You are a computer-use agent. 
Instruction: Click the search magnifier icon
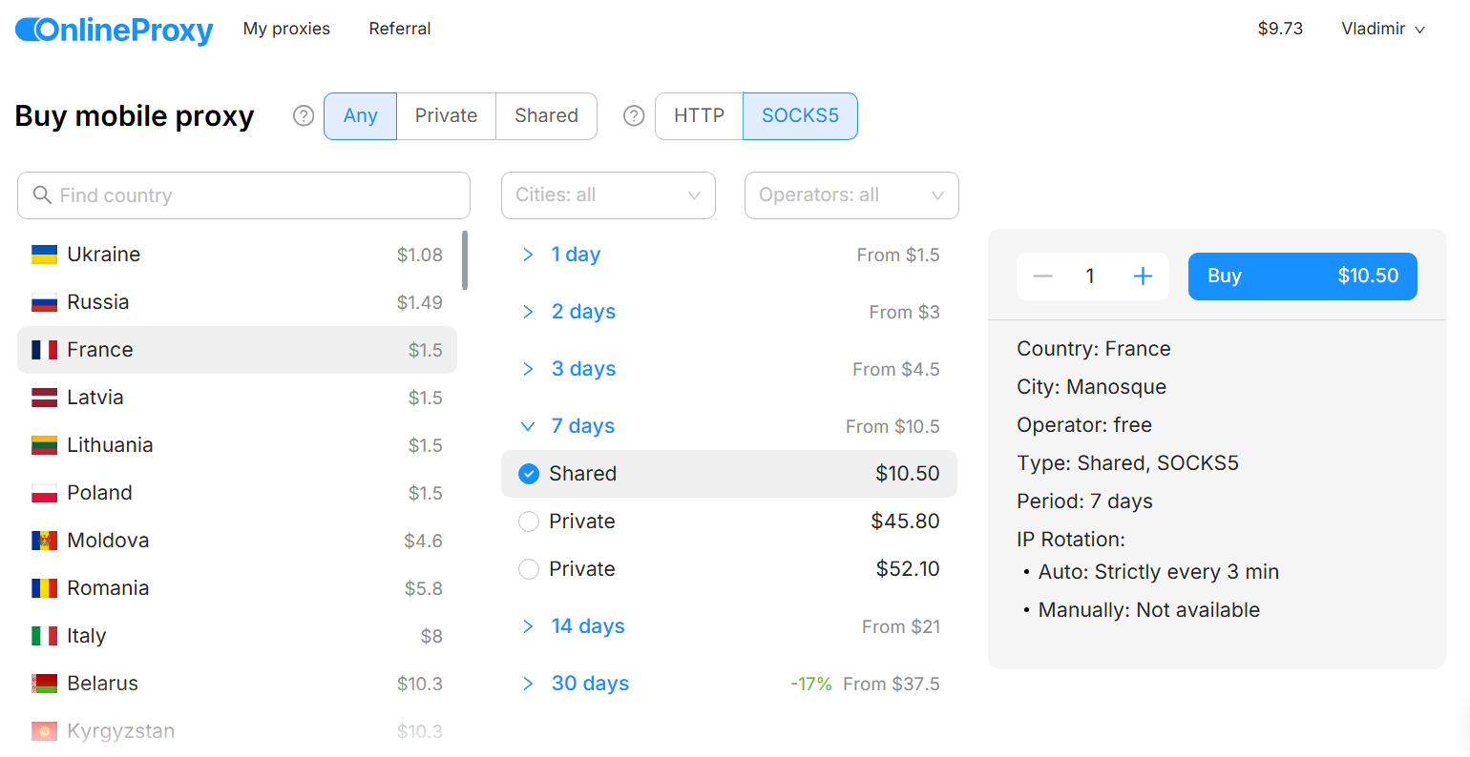click(x=42, y=195)
